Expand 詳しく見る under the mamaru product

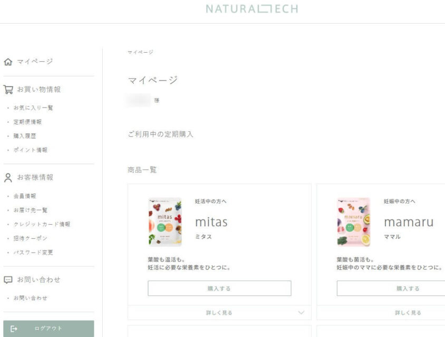pyautogui.click(x=408, y=313)
